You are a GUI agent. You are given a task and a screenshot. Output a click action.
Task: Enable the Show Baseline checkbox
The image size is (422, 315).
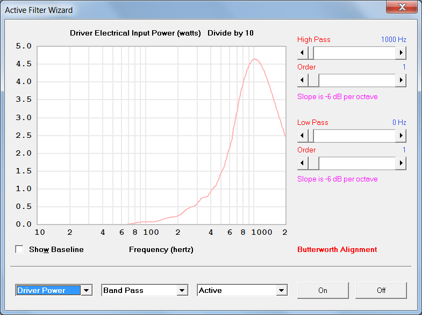pyautogui.click(x=19, y=249)
